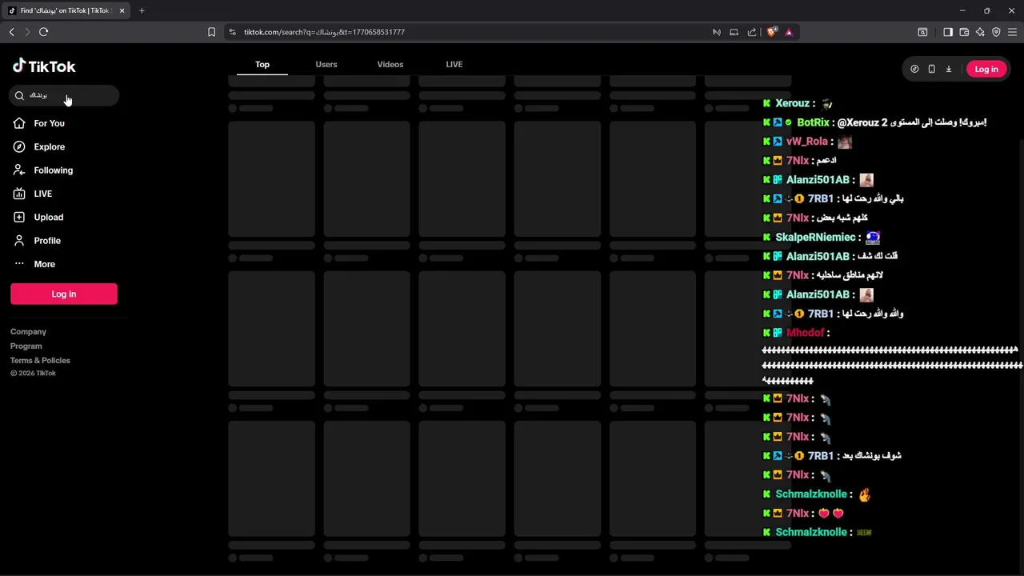Click the search magnifier icon in sidebar
This screenshot has height=576, width=1024.
coord(20,95)
